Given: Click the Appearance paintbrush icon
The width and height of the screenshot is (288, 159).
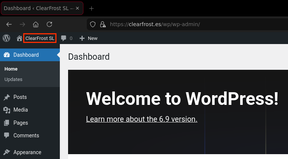Looking at the screenshot, I should (x=7, y=152).
